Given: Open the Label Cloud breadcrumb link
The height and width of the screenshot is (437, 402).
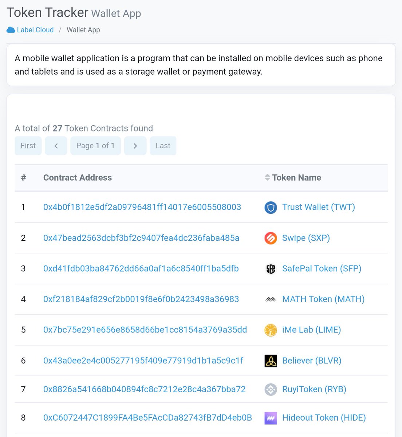Looking at the screenshot, I should click(x=35, y=29).
